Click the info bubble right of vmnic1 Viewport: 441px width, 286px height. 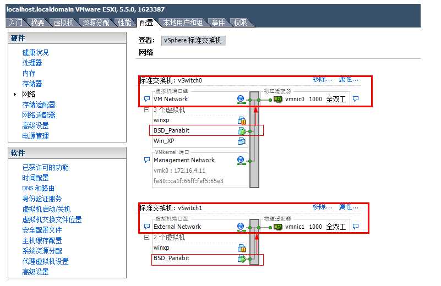click(x=356, y=227)
